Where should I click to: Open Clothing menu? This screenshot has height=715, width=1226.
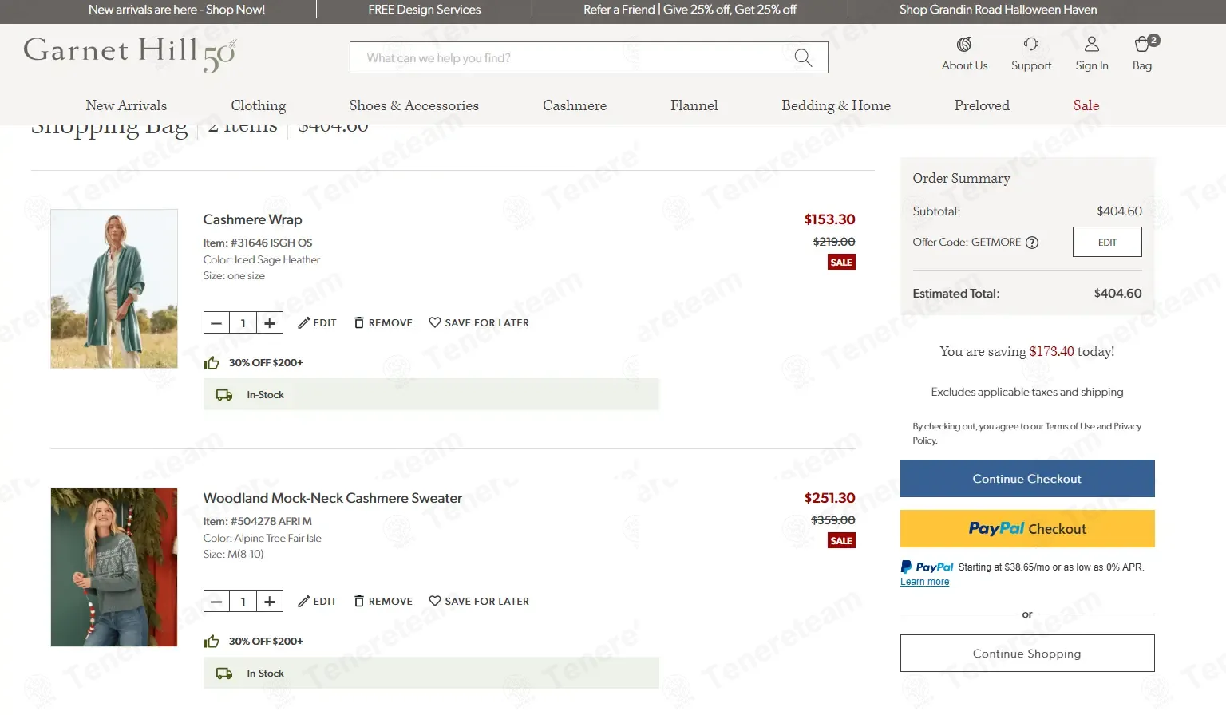pos(259,105)
